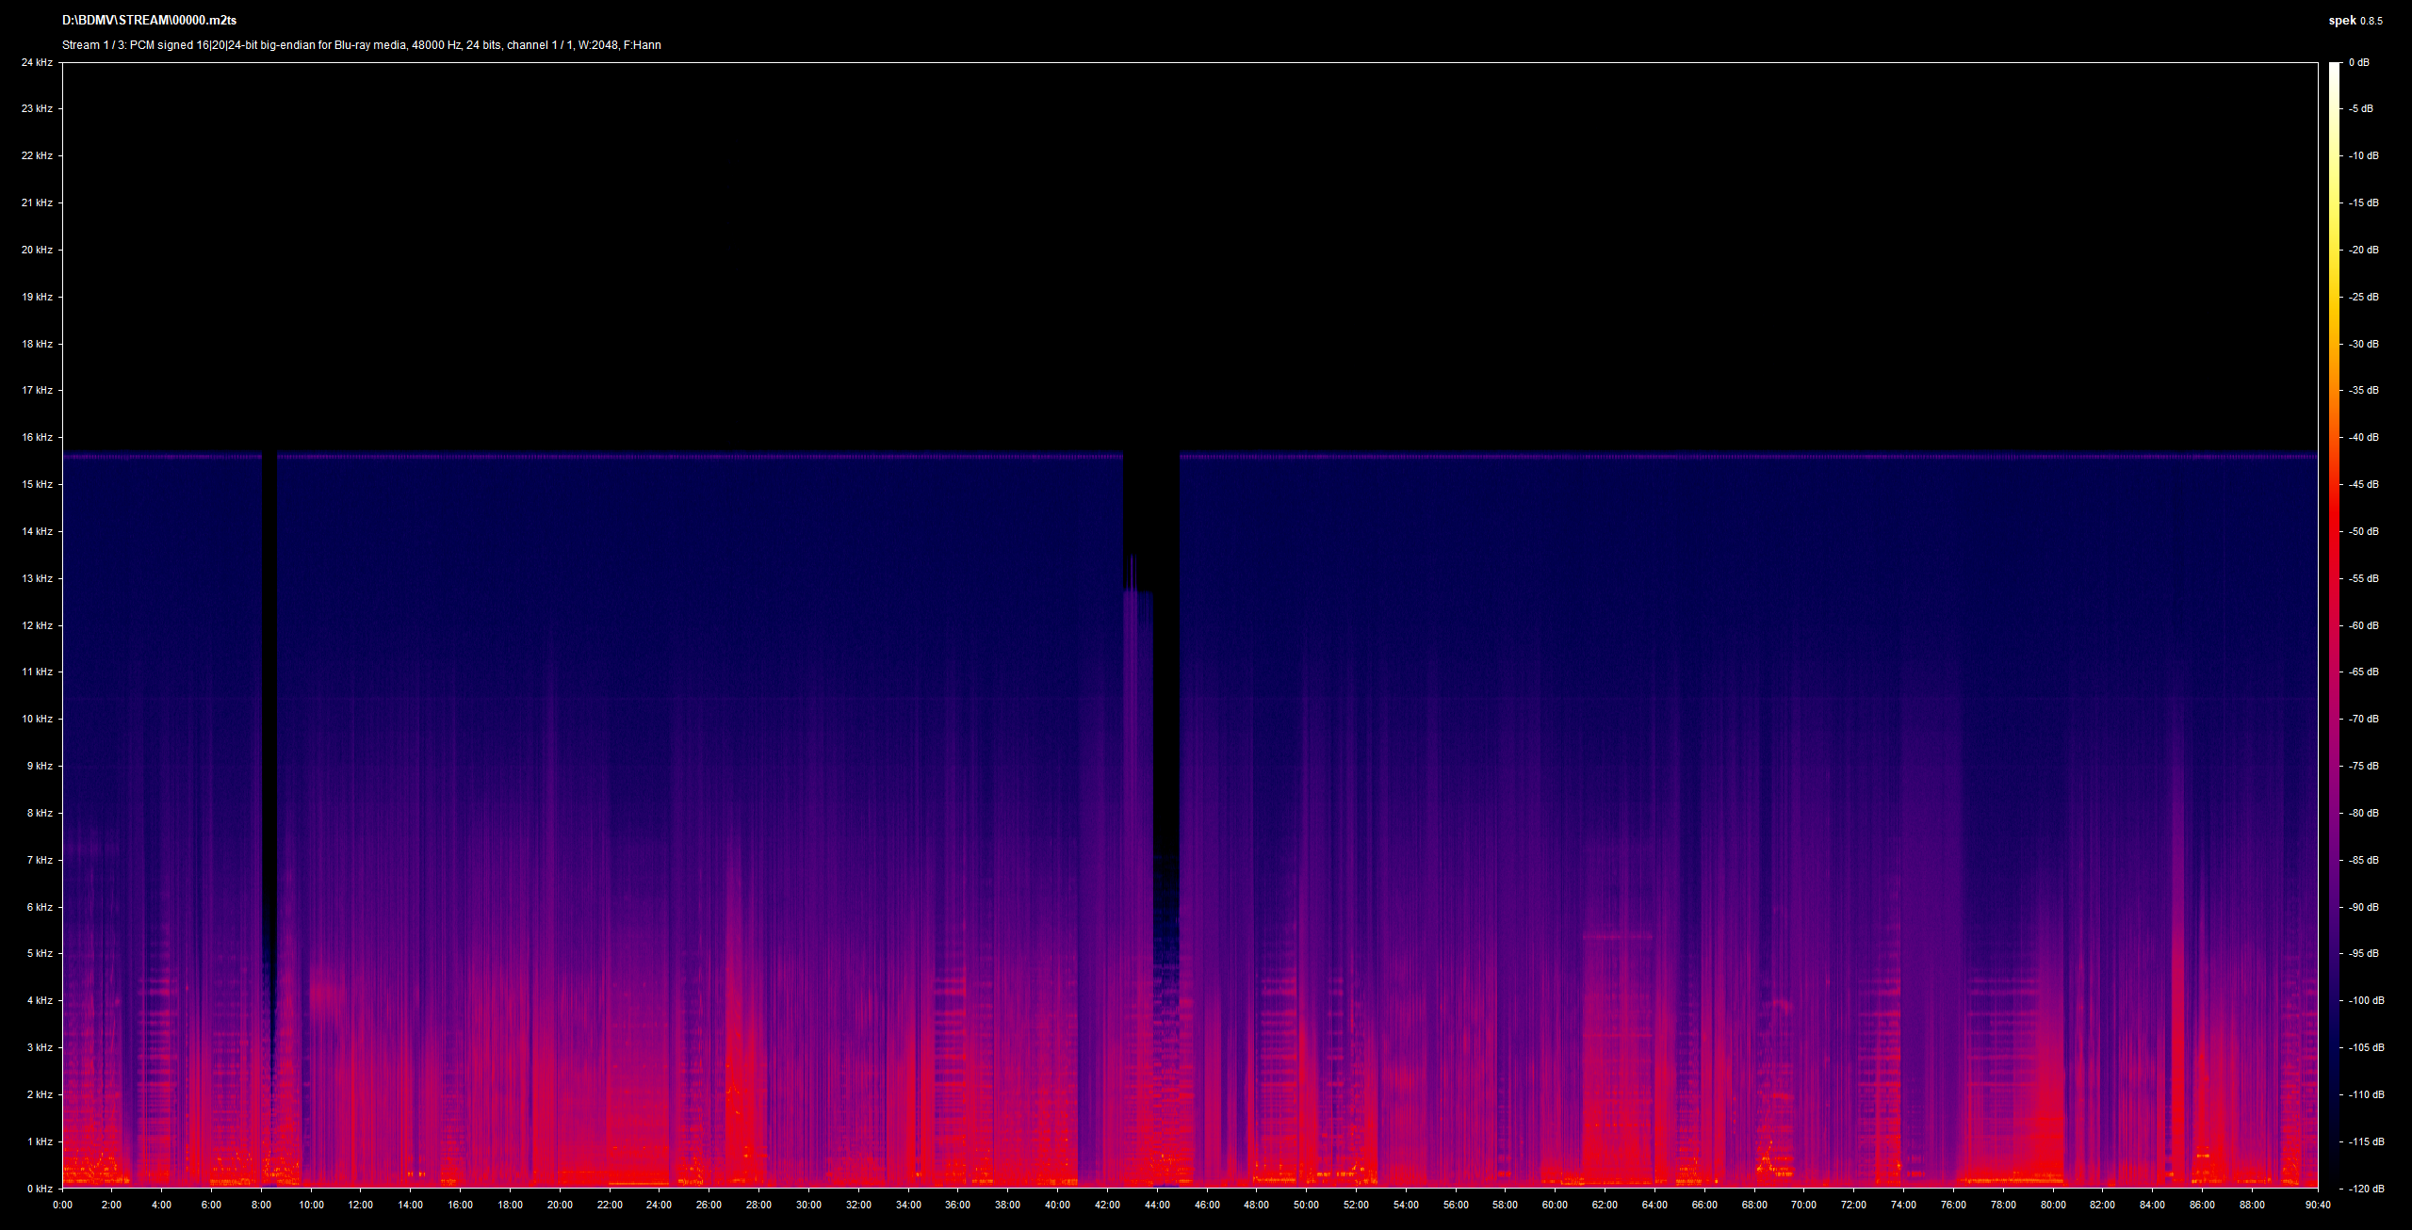
Task: Select the "13 kHz" axis label
Action: pos(37,579)
